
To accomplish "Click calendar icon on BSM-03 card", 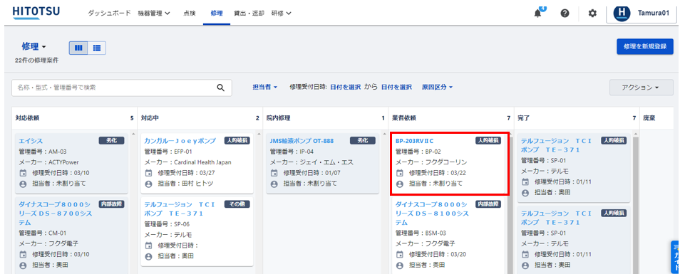I will (399, 254).
